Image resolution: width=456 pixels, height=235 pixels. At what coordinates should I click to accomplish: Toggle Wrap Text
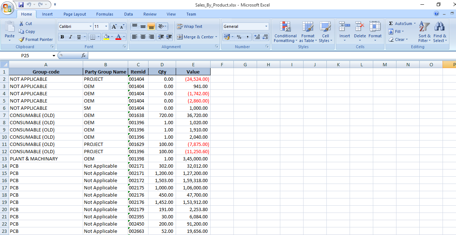coord(190,26)
